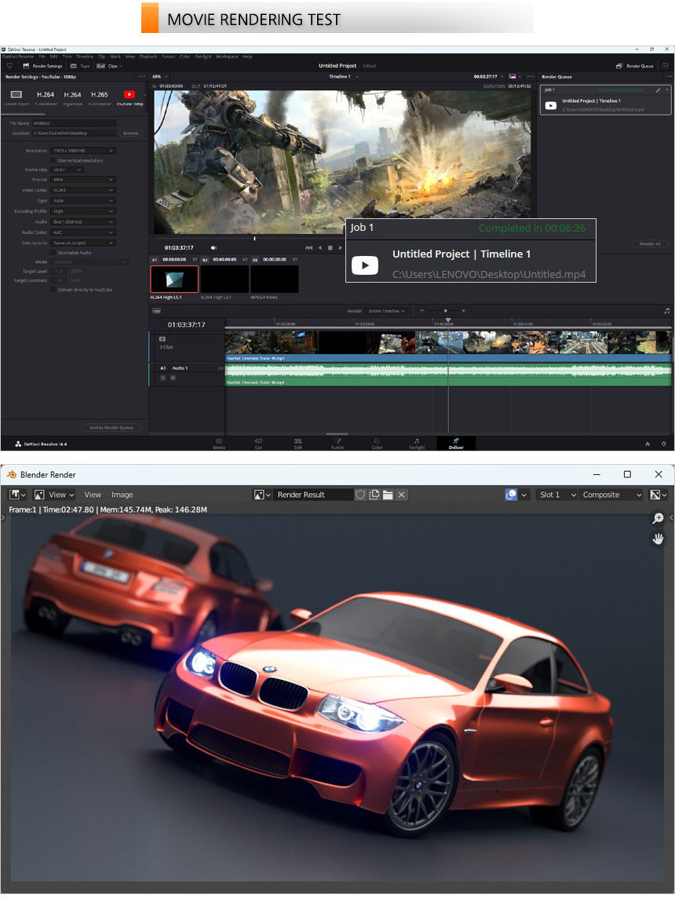Image resolution: width=675 pixels, height=899 pixels.
Task: Click the Render Settings toolbar button
Action: (42, 66)
